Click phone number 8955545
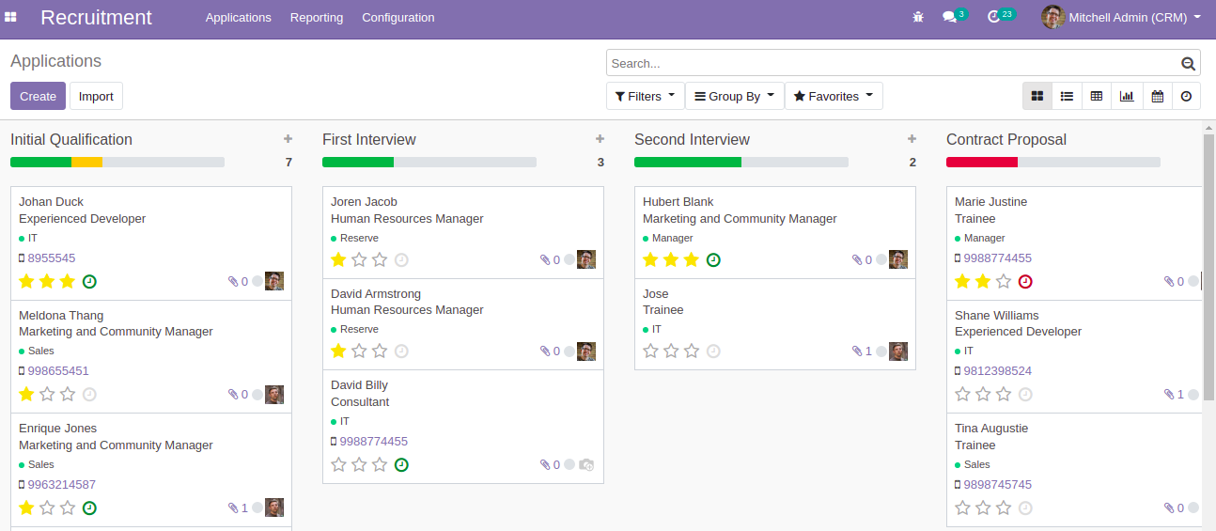 [x=52, y=258]
